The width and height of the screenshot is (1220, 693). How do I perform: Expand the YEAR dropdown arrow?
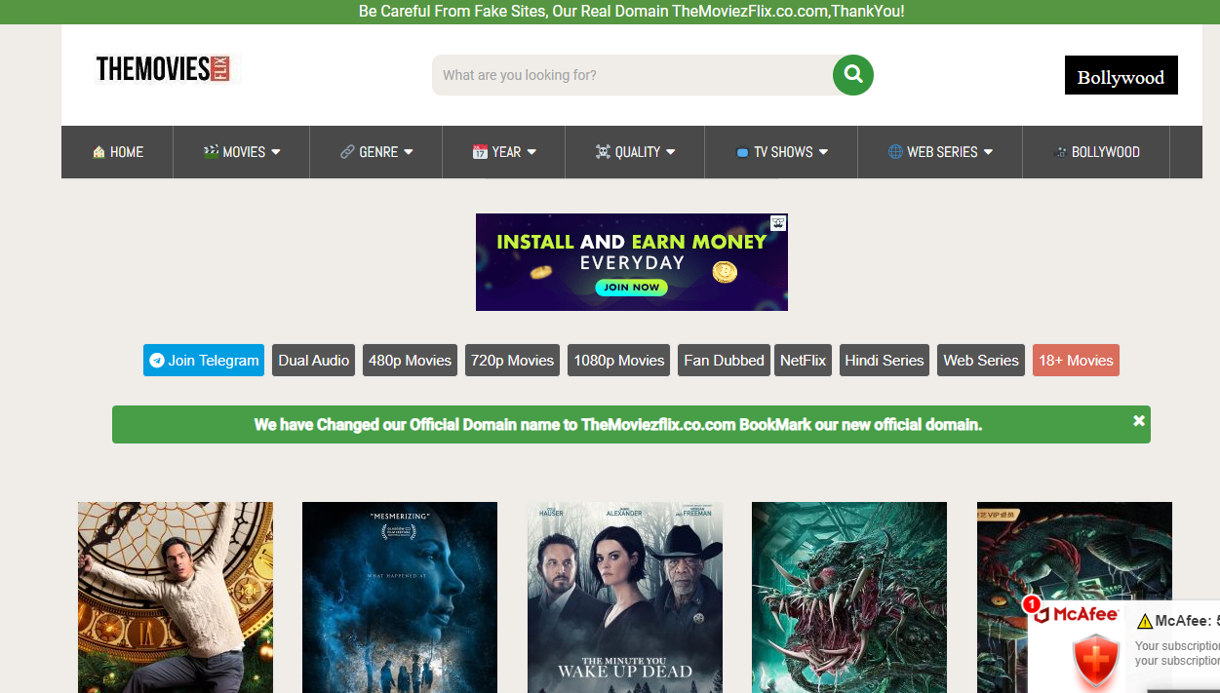click(x=531, y=152)
